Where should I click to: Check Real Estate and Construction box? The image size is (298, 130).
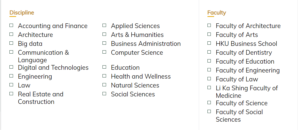tap(11, 94)
